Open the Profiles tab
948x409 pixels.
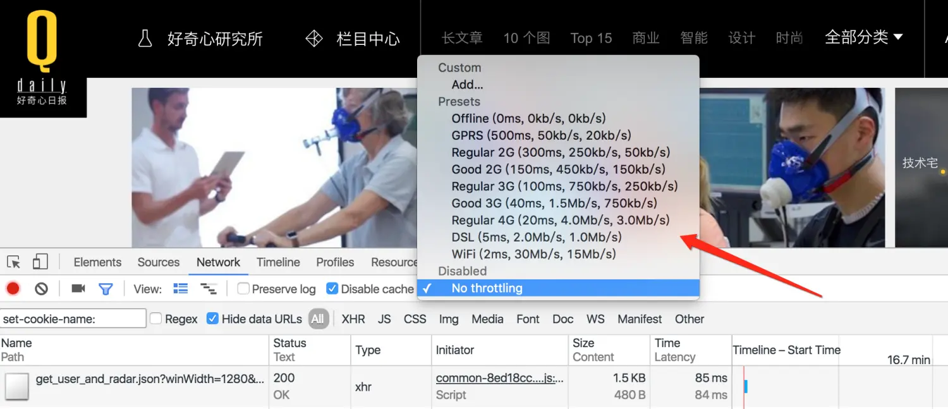[x=335, y=262]
